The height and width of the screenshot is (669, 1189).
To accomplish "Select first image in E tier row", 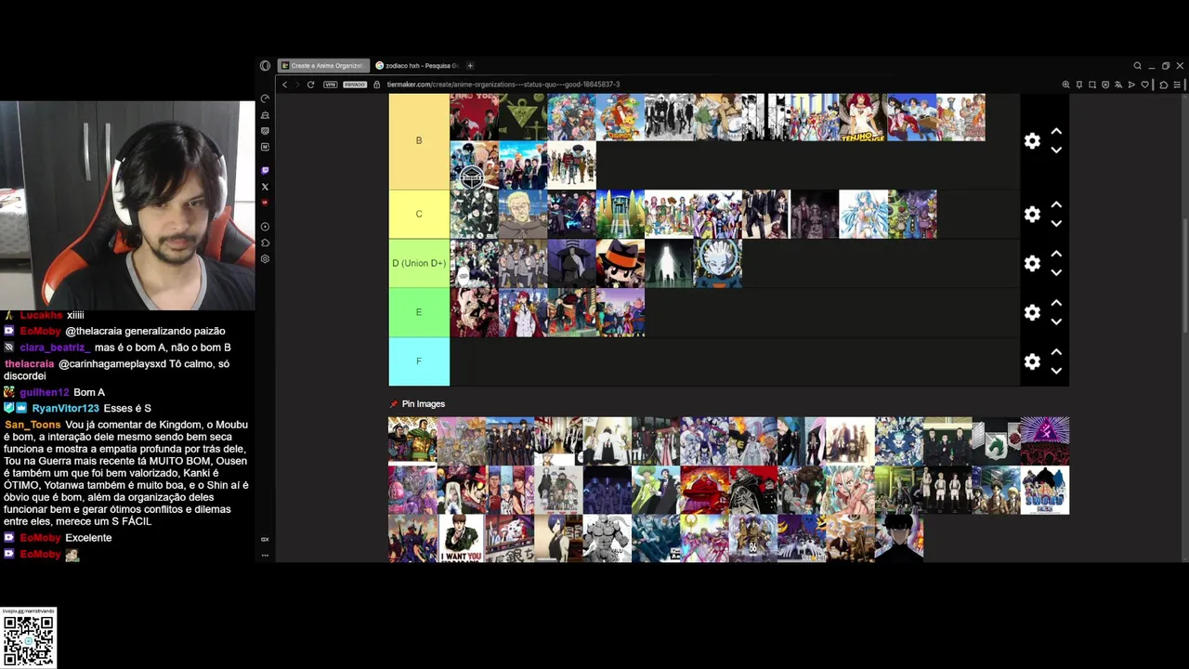I will click(x=474, y=312).
